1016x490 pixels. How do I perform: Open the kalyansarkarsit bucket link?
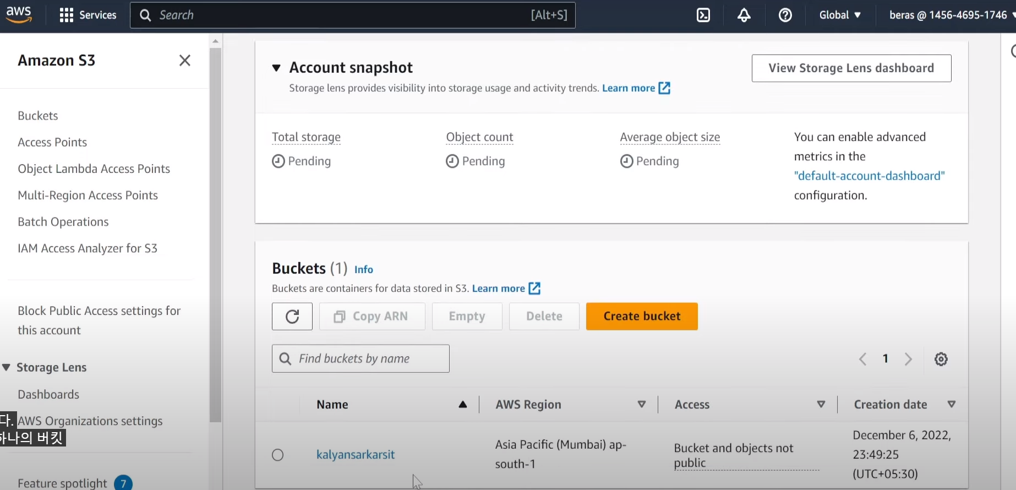[356, 455]
